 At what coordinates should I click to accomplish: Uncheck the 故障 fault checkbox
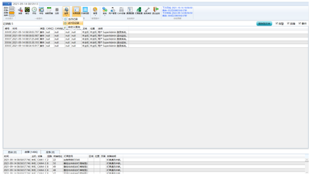tap(289, 23)
